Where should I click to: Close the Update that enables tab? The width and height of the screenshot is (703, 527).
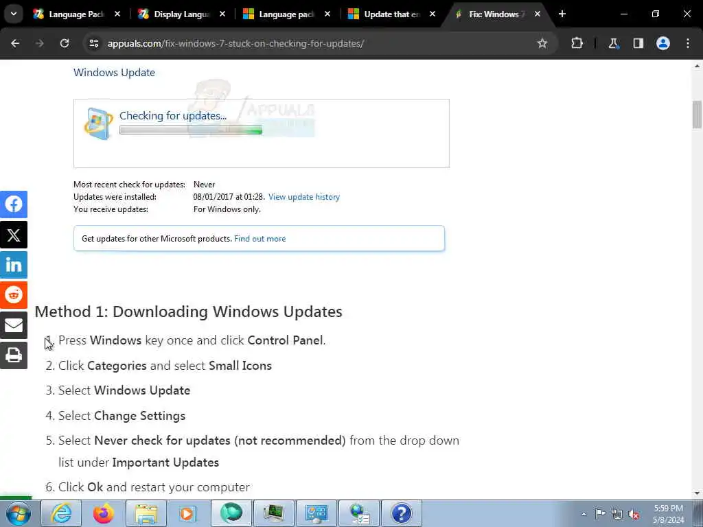(x=433, y=14)
